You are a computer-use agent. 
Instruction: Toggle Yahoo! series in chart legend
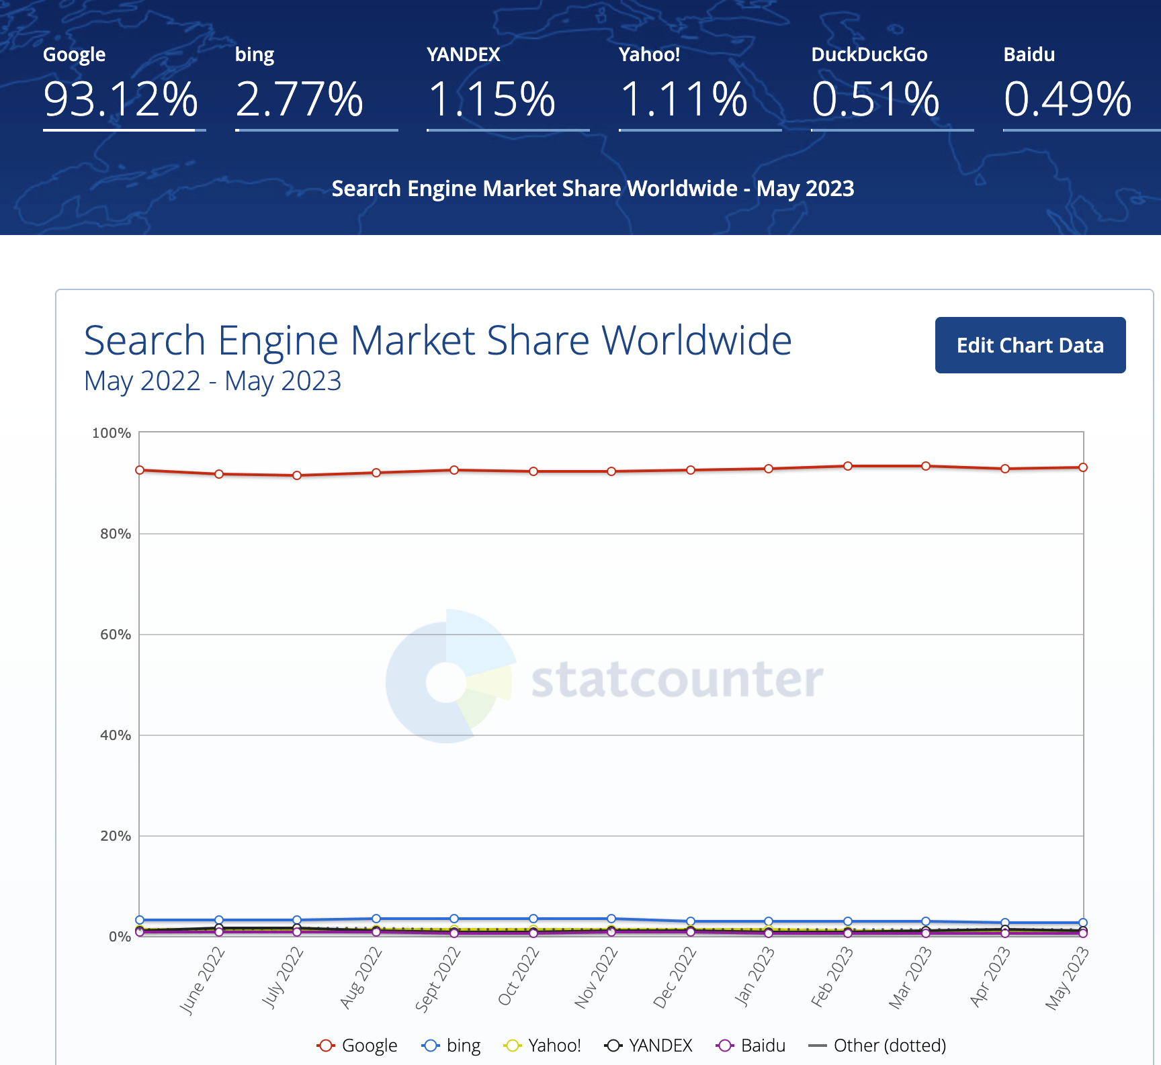coord(542,1046)
